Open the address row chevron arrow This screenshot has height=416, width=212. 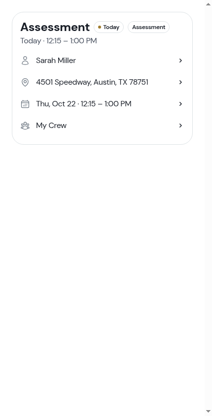point(180,82)
